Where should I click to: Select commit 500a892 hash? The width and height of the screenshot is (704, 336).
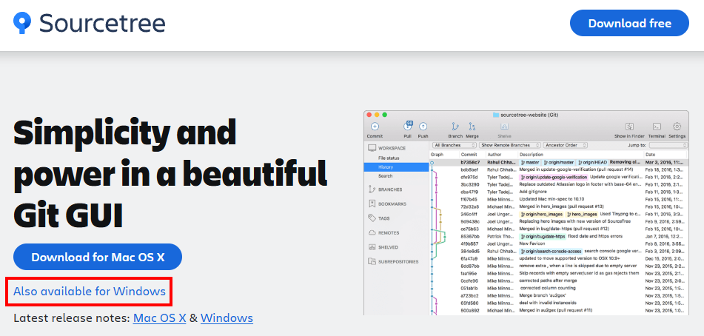(x=469, y=310)
